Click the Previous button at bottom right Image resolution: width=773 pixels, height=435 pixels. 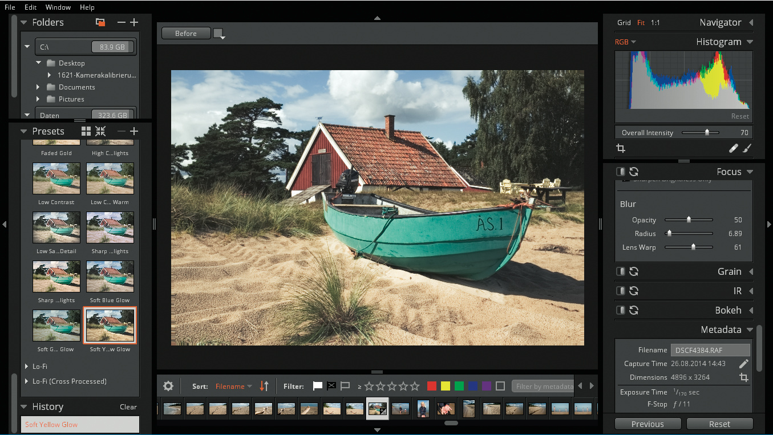647,424
